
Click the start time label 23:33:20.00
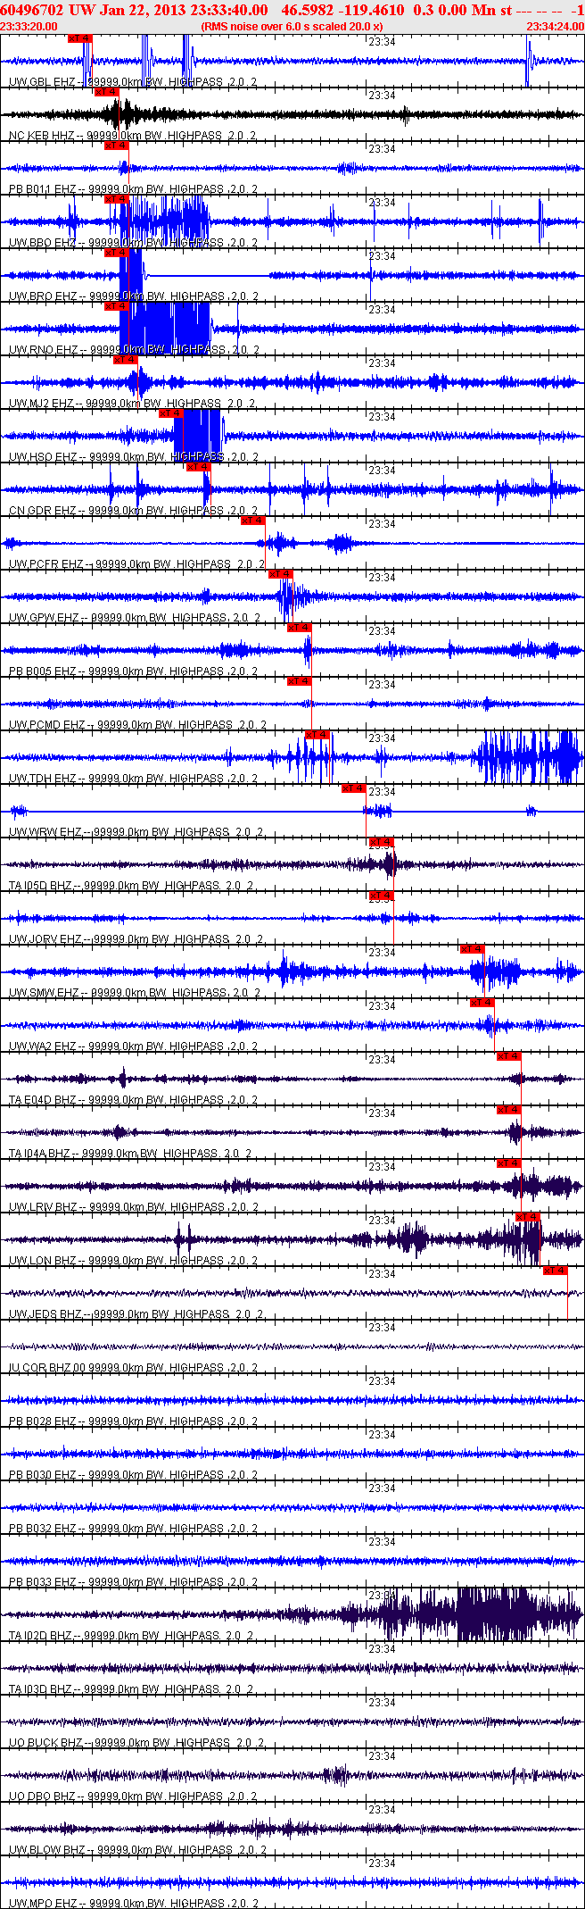[29, 27]
